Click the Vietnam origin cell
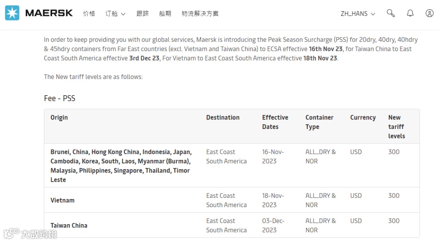 pyautogui.click(x=63, y=200)
